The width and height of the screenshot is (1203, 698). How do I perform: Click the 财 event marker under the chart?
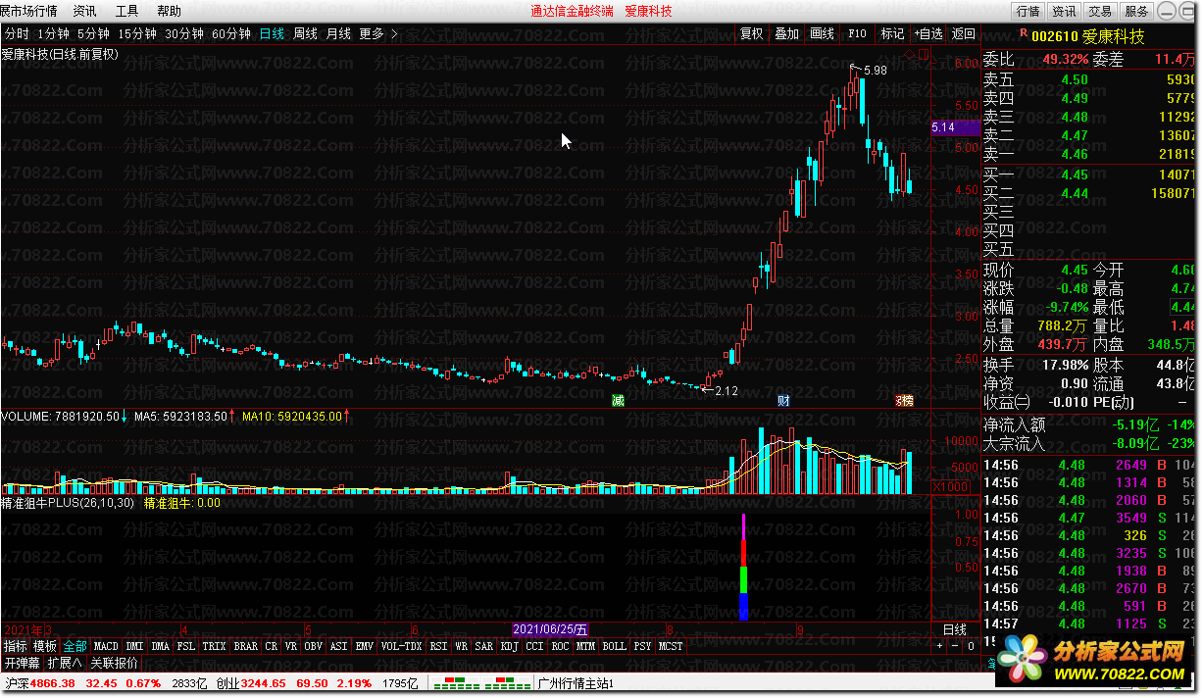pos(783,400)
